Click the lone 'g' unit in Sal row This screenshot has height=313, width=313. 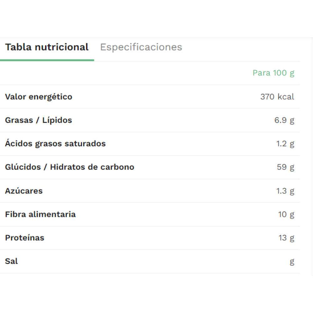click(x=292, y=262)
